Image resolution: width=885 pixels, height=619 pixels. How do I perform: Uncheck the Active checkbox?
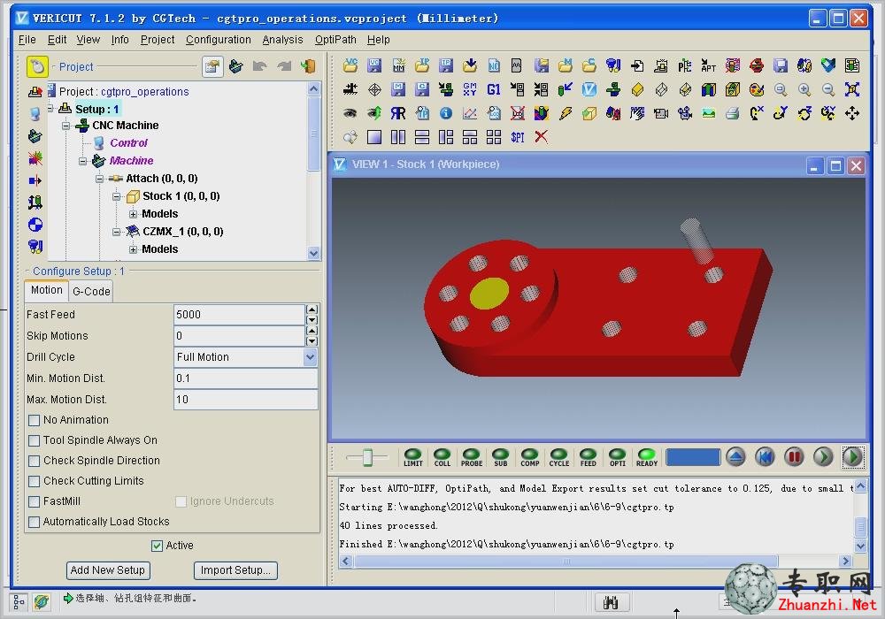point(157,545)
